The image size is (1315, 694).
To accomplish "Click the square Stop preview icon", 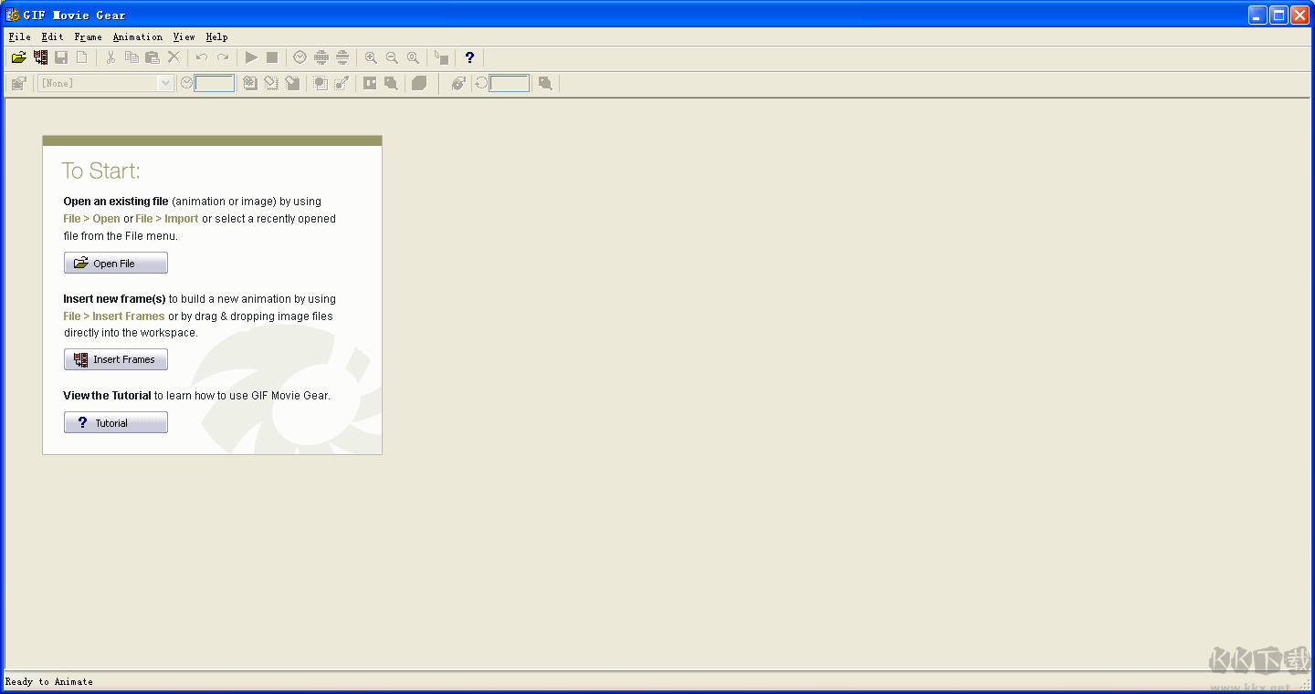I will 272,57.
